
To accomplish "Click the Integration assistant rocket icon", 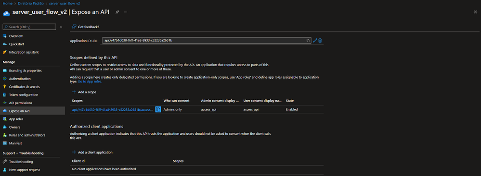I will point(5,52).
